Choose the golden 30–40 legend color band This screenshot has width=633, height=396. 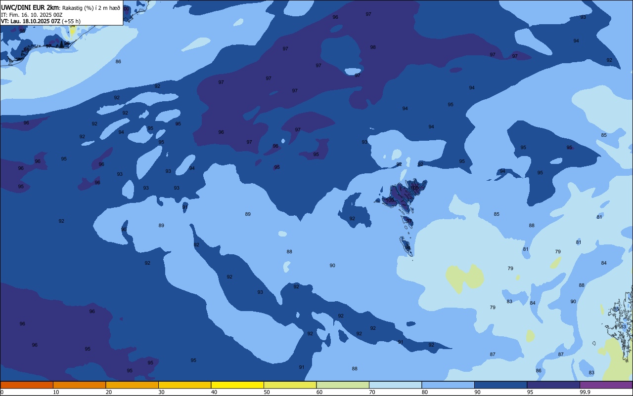click(x=184, y=385)
